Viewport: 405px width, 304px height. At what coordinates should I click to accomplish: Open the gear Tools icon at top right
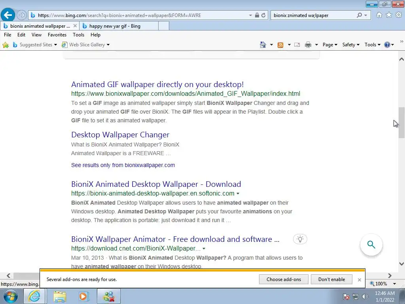(x=399, y=15)
